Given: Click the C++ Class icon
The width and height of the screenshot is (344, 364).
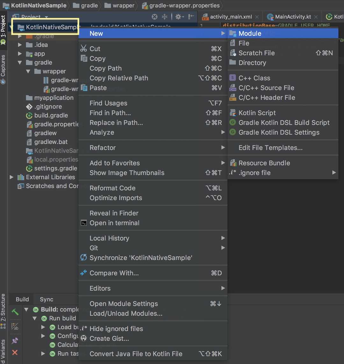Looking at the screenshot, I should pyautogui.click(x=233, y=78).
